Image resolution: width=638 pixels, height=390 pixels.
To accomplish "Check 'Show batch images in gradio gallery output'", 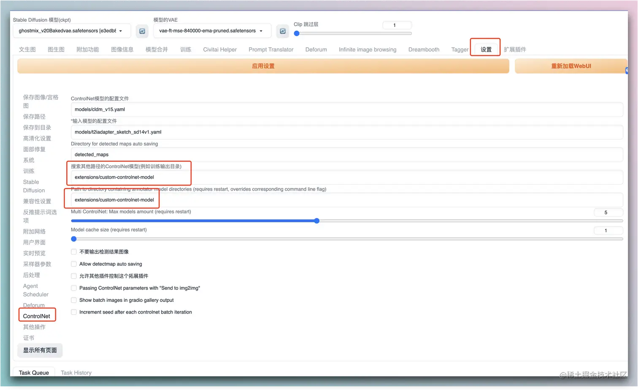I will 74,300.
